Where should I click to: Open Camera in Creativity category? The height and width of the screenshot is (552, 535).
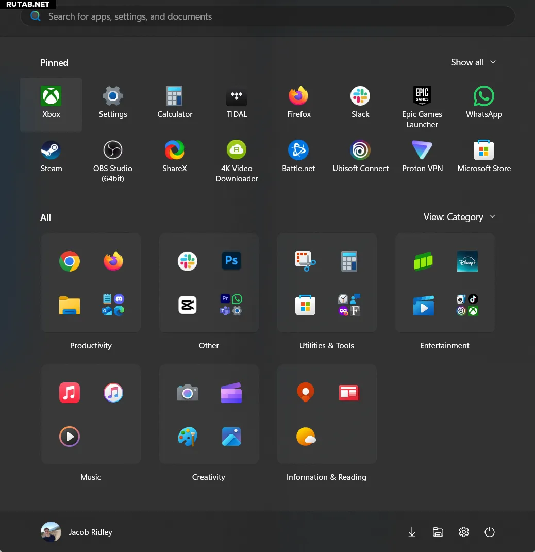tap(187, 393)
